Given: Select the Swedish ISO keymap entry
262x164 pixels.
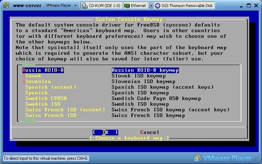Looking at the screenshot, I should 43,104.
